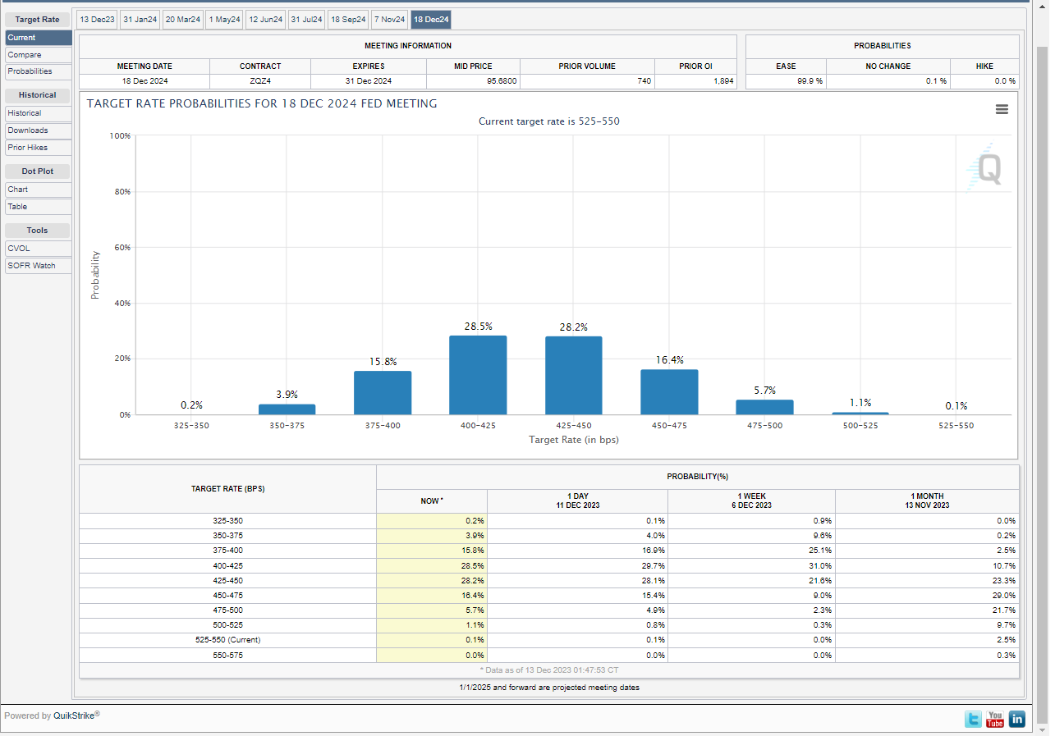
Task: Click the chart title for 18 Dec 2024 meeting
Action: pos(262,103)
